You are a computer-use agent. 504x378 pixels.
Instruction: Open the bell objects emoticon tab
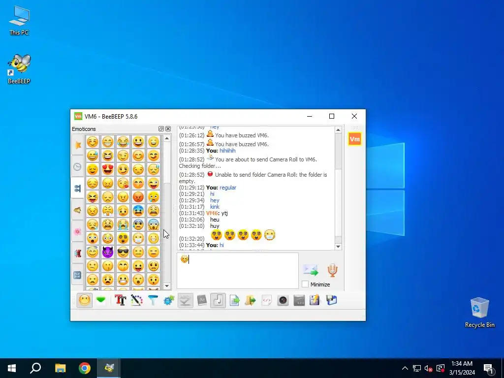tap(77, 210)
